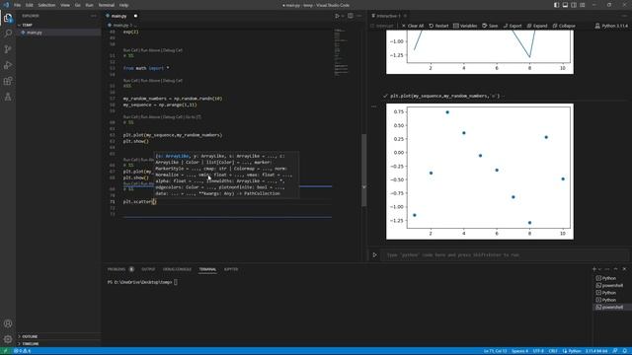Open the Search view in activity bar

tap(8, 34)
